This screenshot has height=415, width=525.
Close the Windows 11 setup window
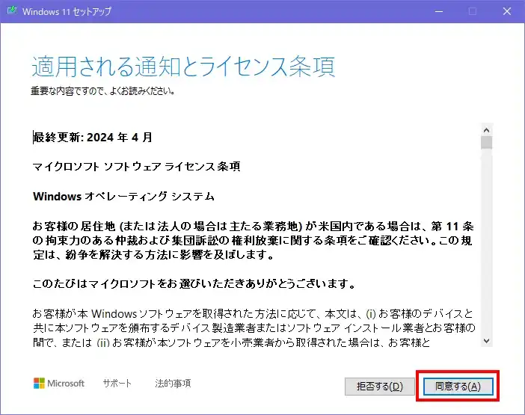pos(506,12)
